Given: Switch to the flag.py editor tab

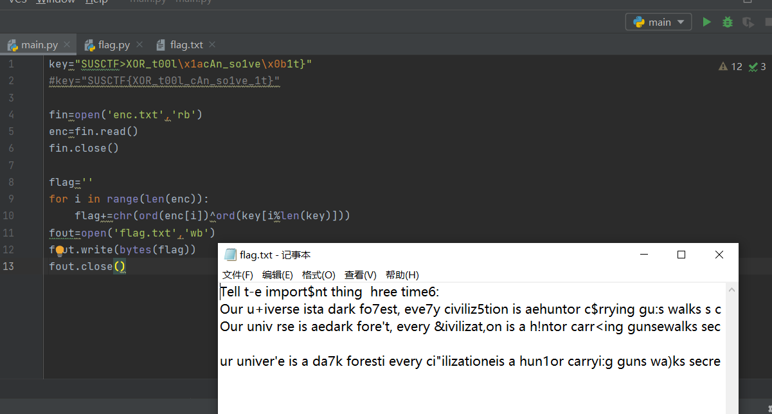Looking at the screenshot, I should 114,45.
